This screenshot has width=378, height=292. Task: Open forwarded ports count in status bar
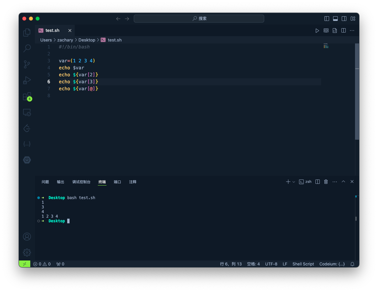pos(60,264)
